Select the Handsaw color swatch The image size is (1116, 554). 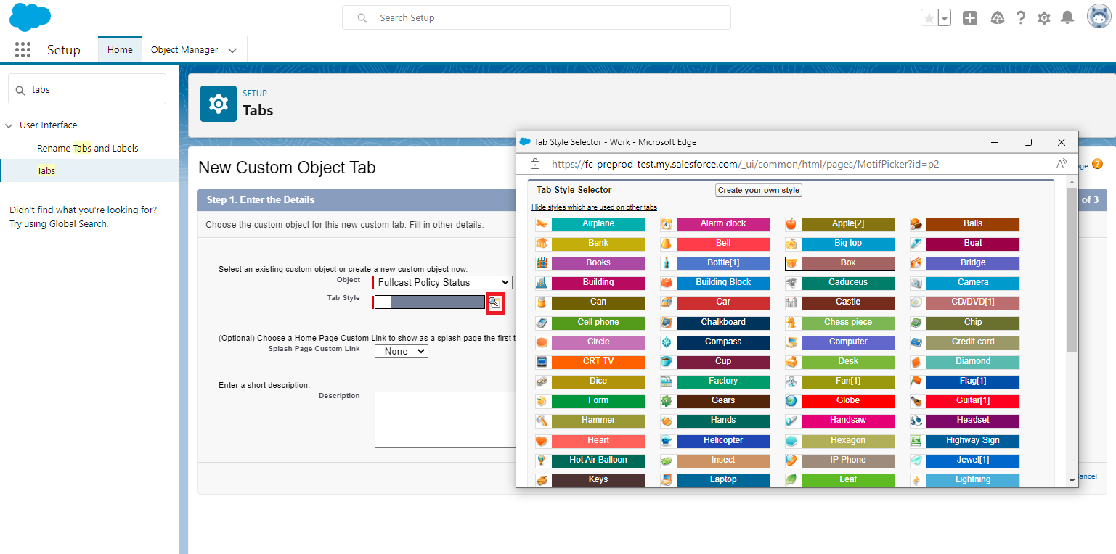[x=848, y=421]
